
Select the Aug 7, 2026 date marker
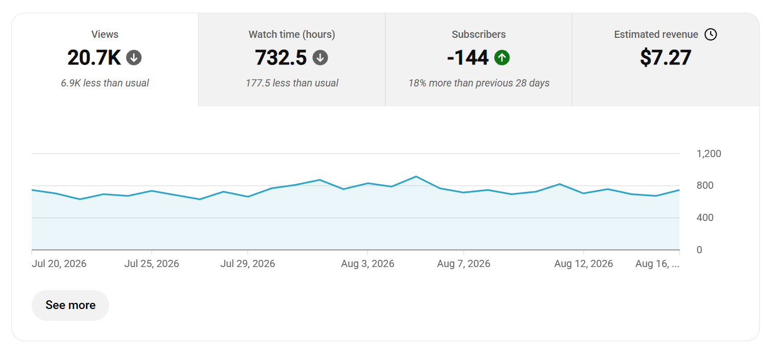click(464, 264)
